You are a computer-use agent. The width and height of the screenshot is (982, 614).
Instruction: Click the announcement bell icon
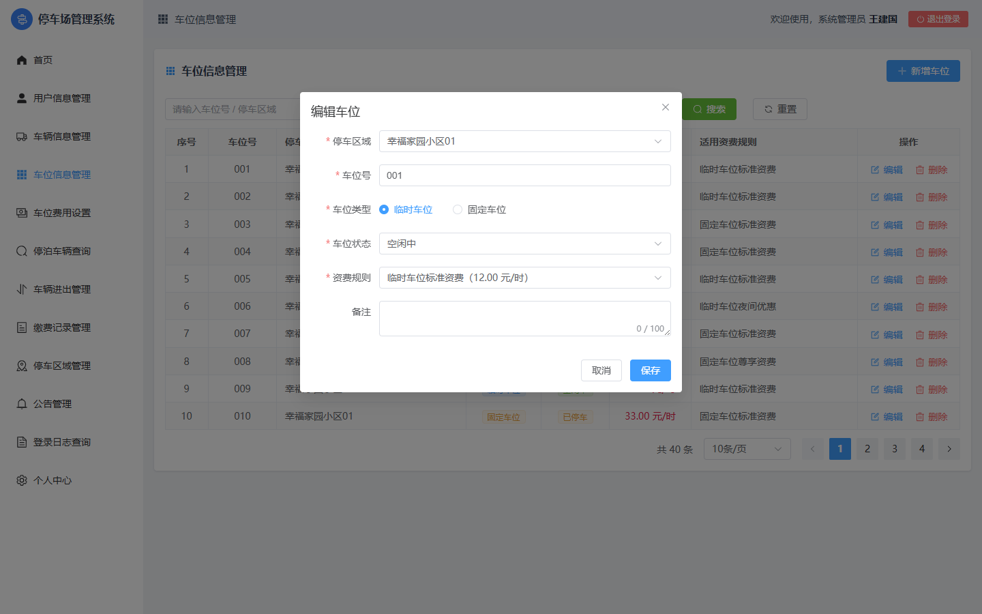coord(22,404)
